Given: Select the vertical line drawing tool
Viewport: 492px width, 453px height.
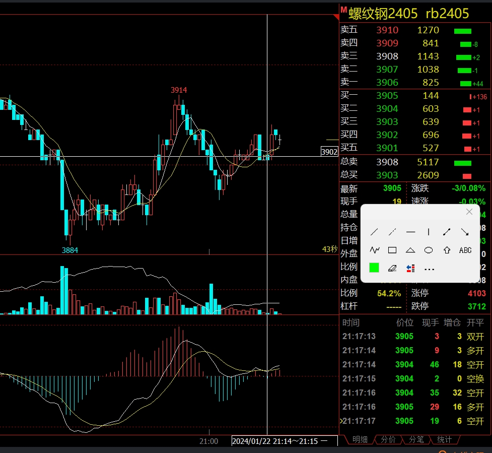Looking at the screenshot, I should (429, 232).
